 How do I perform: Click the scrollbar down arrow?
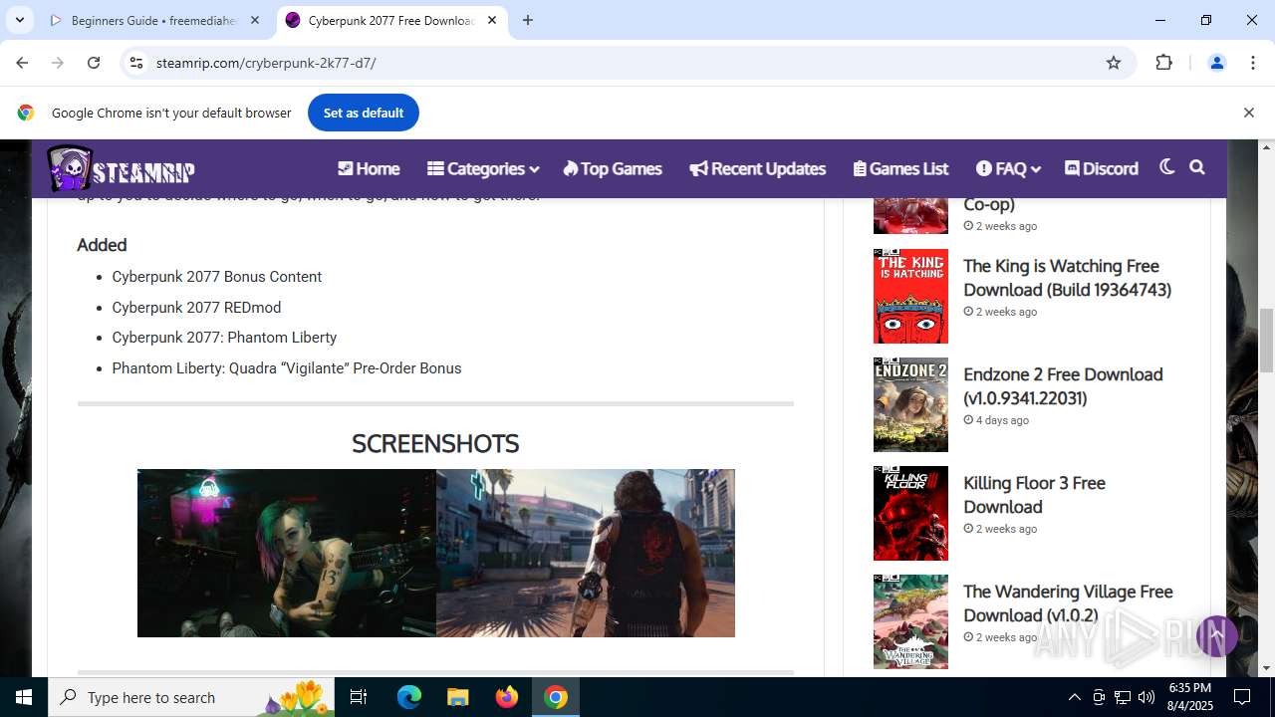click(x=1266, y=668)
